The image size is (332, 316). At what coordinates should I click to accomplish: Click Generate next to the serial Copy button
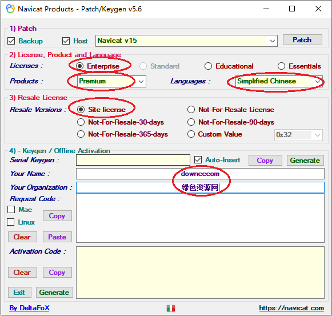click(305, 161)
